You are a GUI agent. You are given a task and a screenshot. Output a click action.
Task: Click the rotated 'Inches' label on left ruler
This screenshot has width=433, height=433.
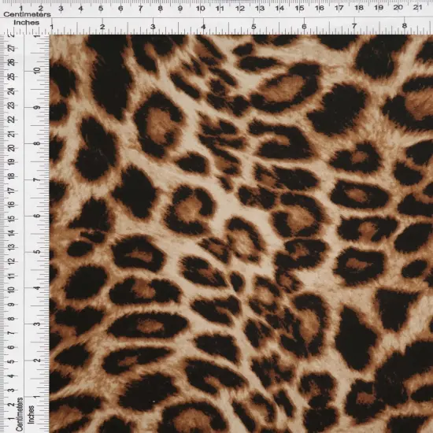[x=31, y=414]
